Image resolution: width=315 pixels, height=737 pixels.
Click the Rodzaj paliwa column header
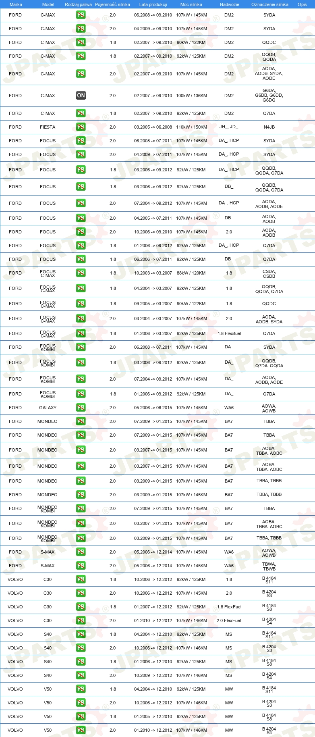(x=78, y=4)
